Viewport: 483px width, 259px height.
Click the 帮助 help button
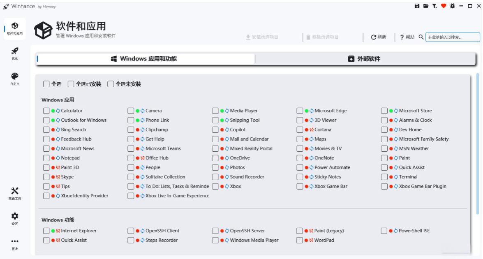coord(407,37)
